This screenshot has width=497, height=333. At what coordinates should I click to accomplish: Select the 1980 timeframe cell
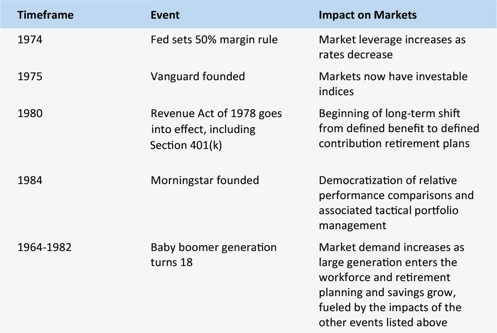coord(30,113)
